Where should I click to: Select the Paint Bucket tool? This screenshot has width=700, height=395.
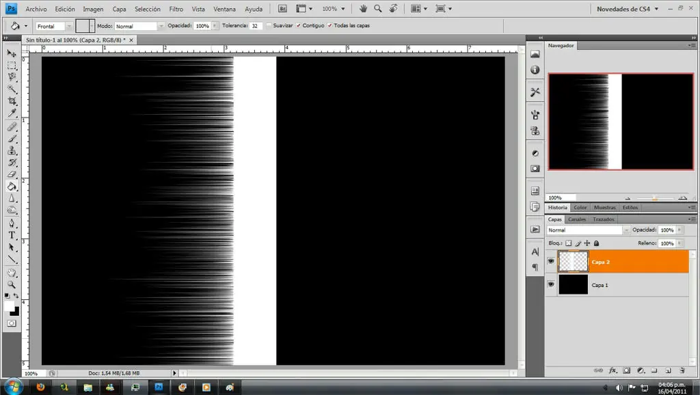point(12,187)
